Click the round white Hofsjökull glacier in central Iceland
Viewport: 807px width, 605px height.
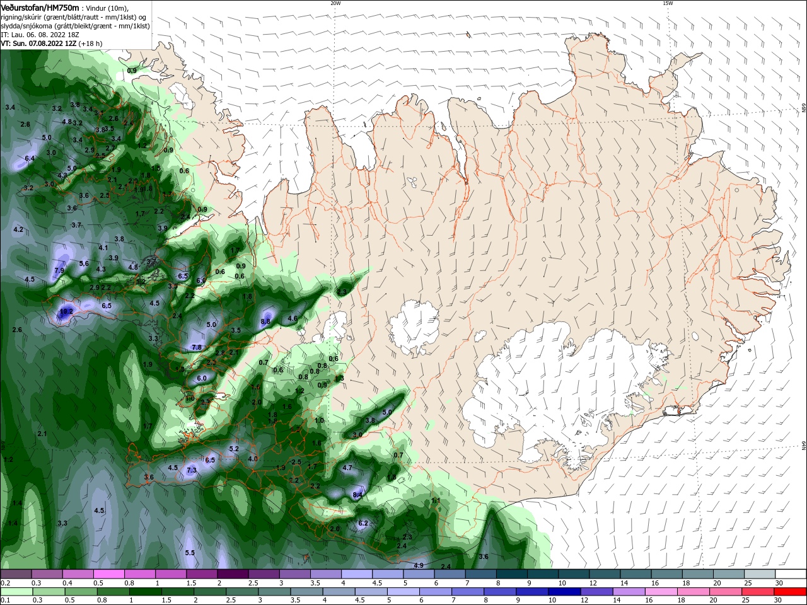(x=414, y=327)
